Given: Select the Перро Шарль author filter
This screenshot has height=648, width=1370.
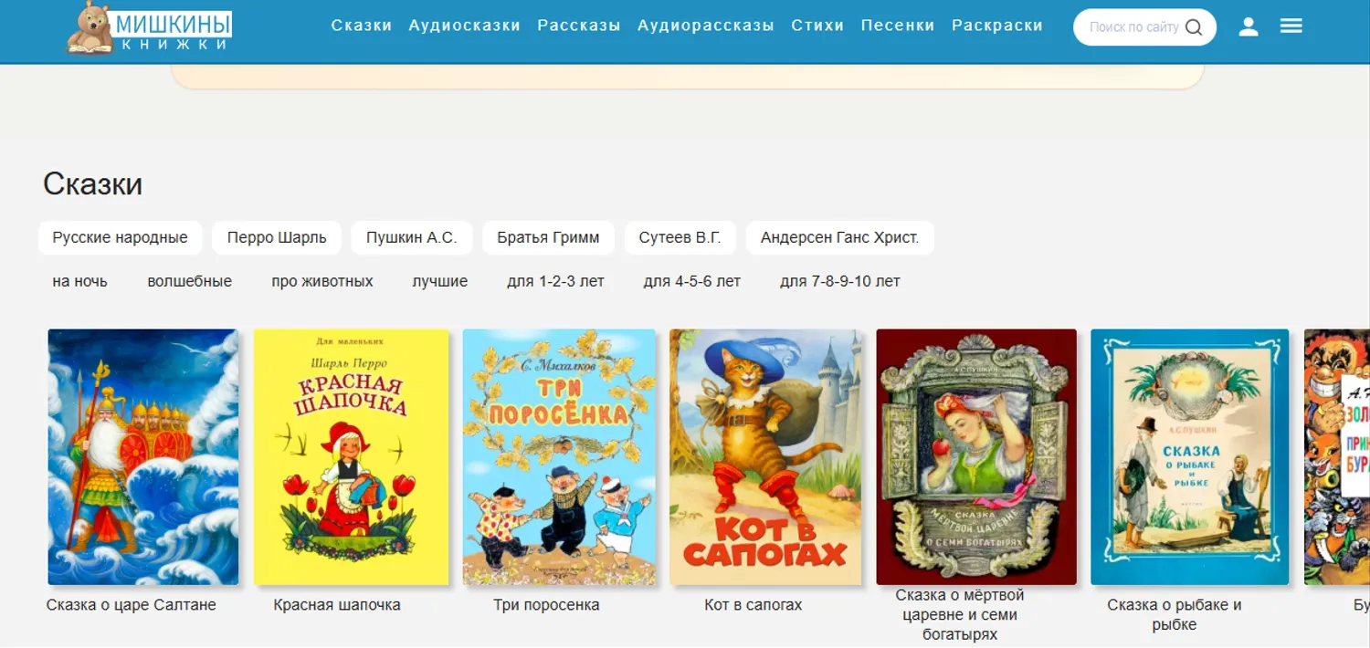Looking at the screenshot, I should click(x=277, y=237).
